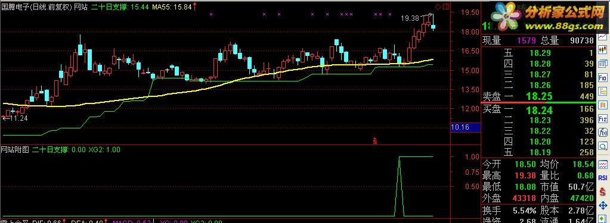Click the 均价 value 18.54
This screenshot has width=610, height=223.
[583, 165]
